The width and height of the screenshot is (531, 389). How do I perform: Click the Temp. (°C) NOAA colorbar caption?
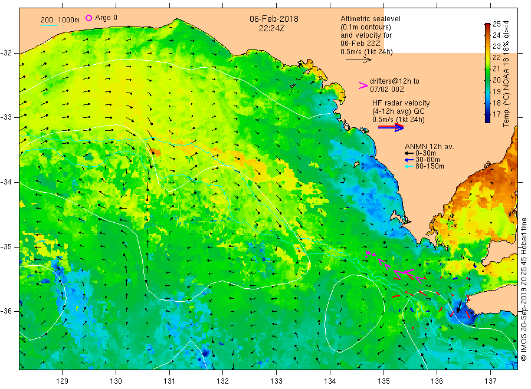click(506, 74)
